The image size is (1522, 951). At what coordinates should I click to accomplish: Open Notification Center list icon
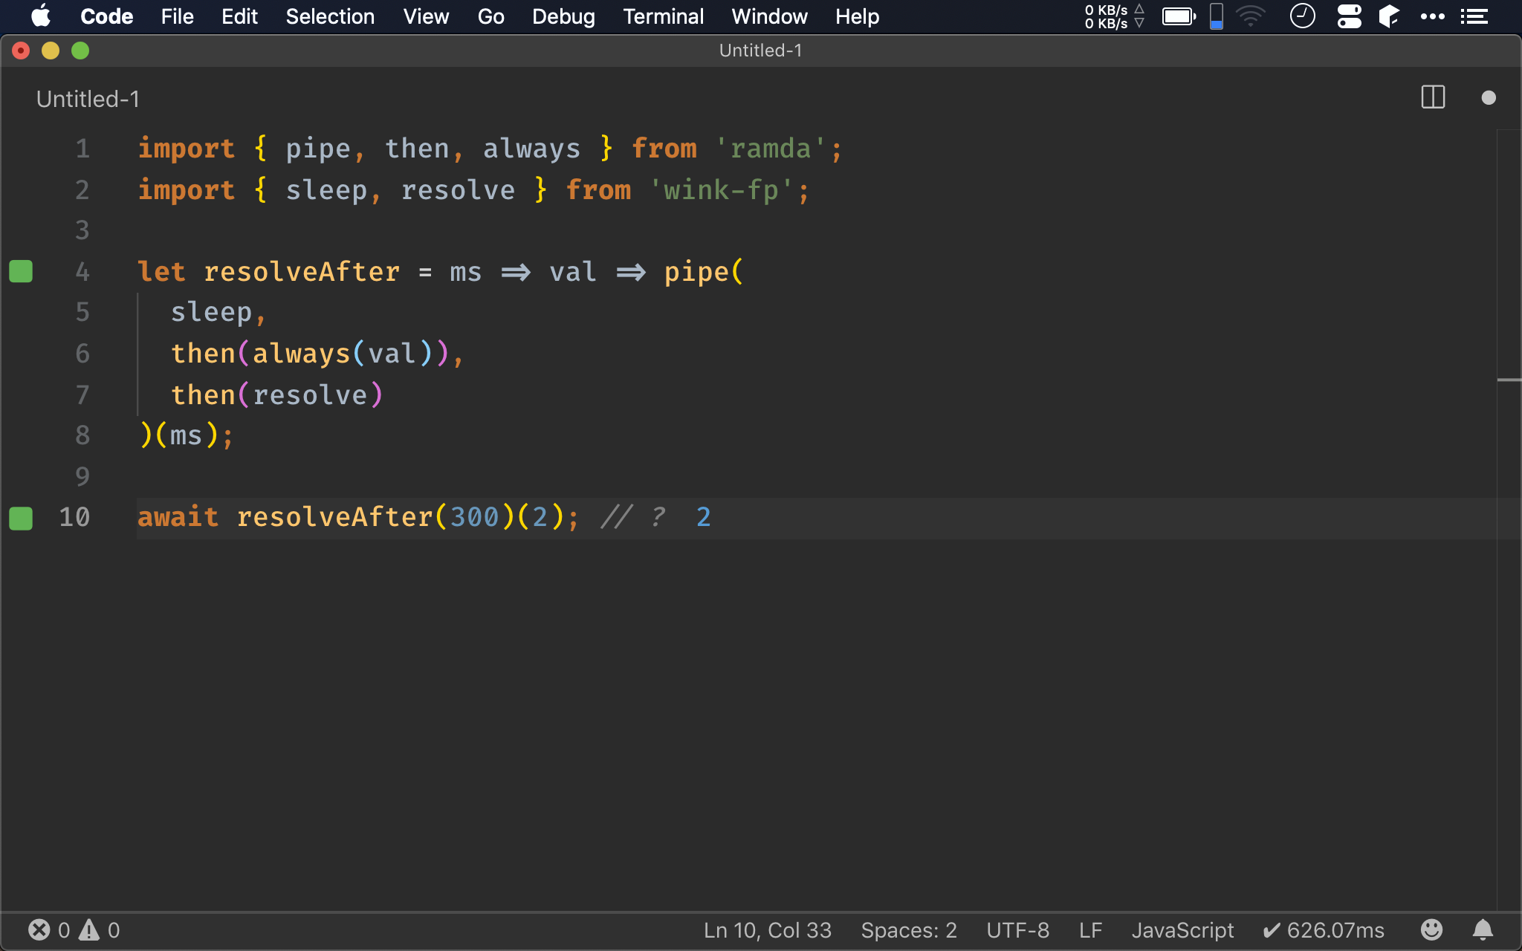[1474, 16]
